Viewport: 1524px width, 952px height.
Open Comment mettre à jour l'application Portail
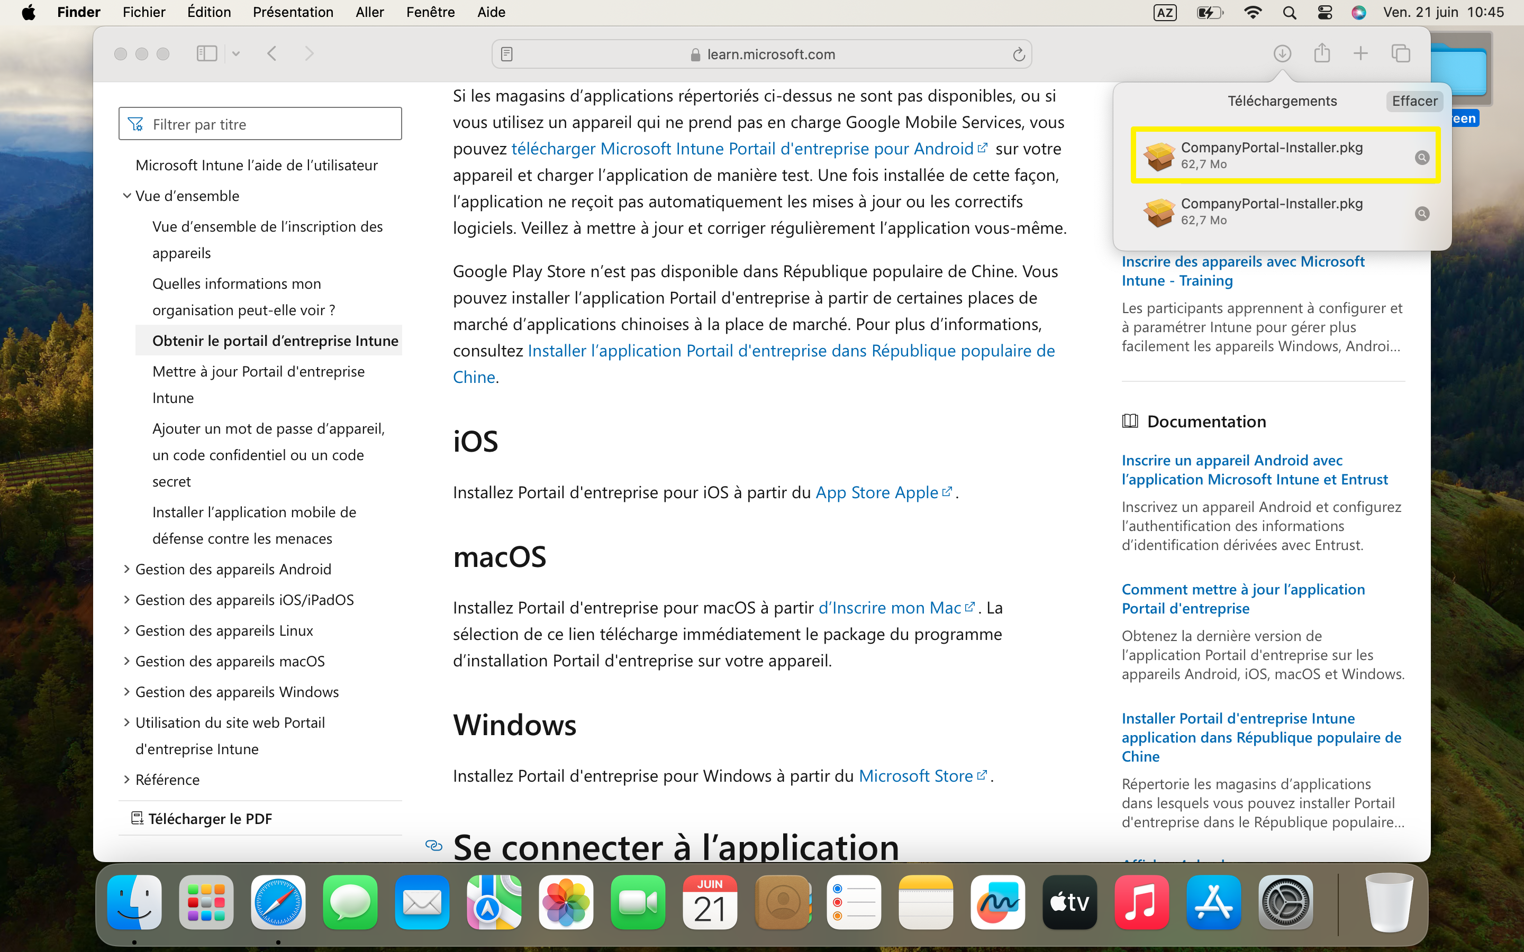pyautogui.click(x=1243, y=599)
